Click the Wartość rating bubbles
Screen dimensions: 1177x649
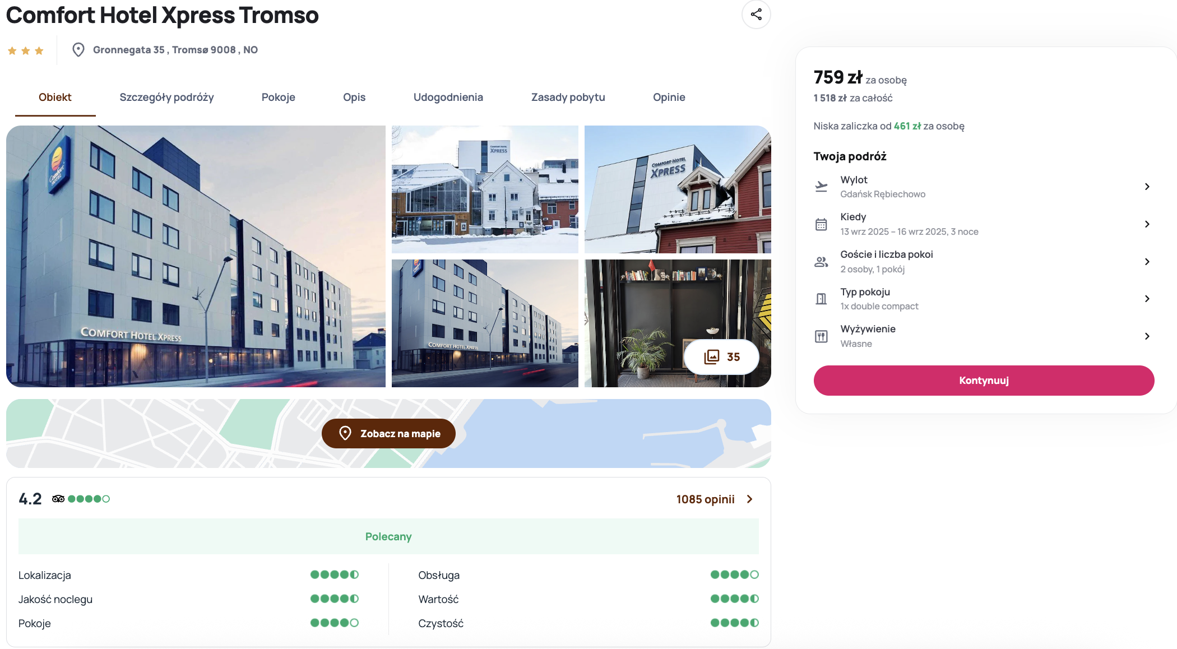(734, 599)
